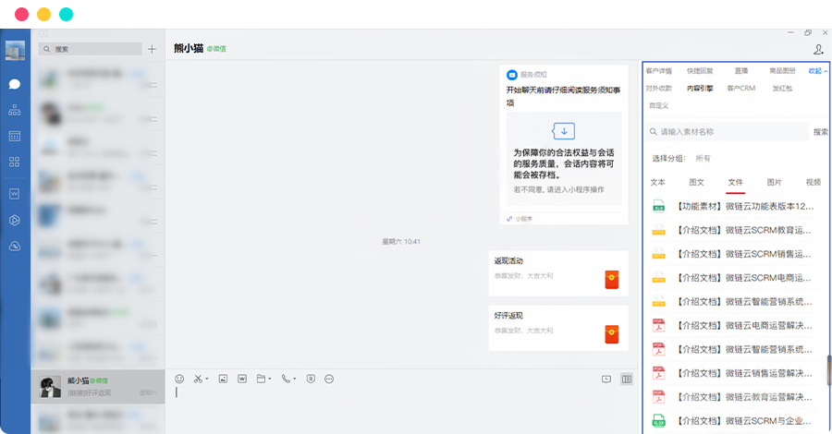Click the more options ellipsis in chat toolbar

point(329,379)
